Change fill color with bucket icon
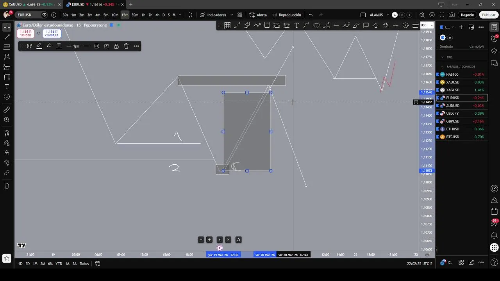The height and width of the screenshot is (281, 500). pyautogui.click(x=49, y=46)
